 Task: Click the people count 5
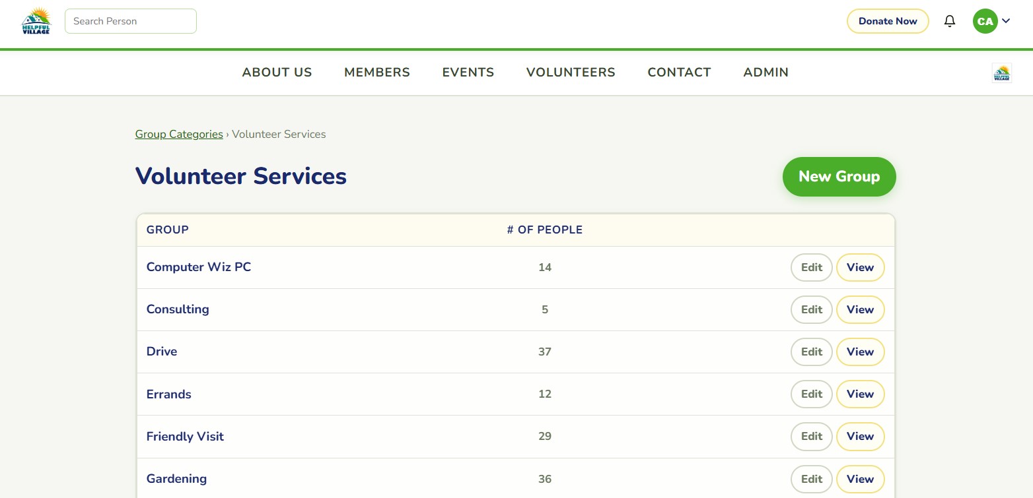[545, 310]
